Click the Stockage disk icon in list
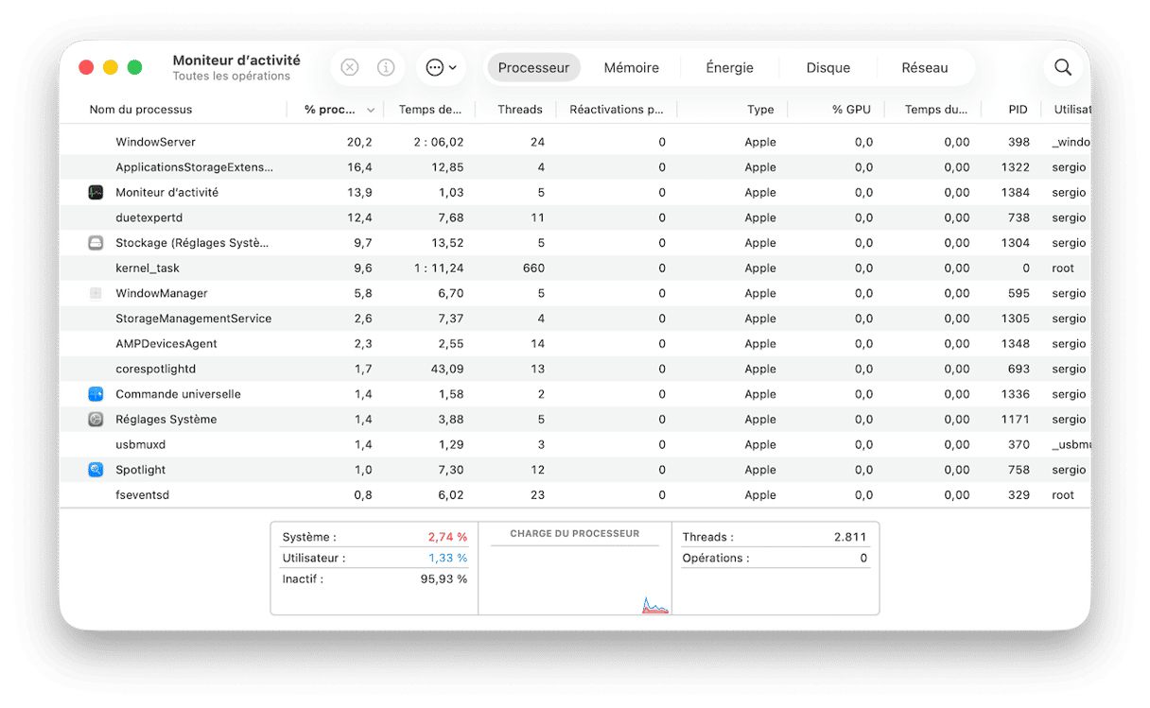 pos(96,243)
